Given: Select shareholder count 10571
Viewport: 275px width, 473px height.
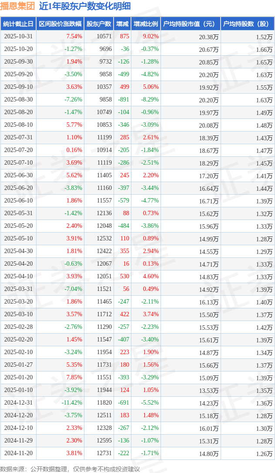Looking at the screenshot, I should pyautogui.click(x=104, y=37).
